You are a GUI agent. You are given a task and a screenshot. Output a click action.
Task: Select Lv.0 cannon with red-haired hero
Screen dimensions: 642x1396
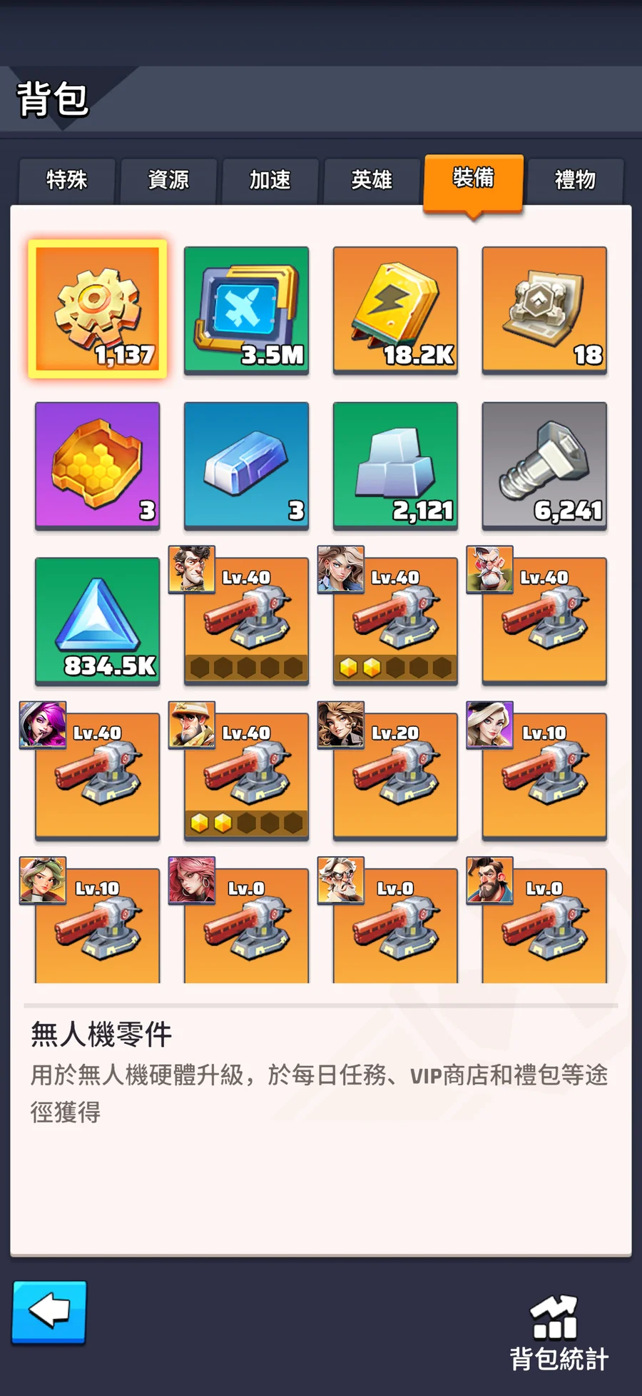(246, 926)
